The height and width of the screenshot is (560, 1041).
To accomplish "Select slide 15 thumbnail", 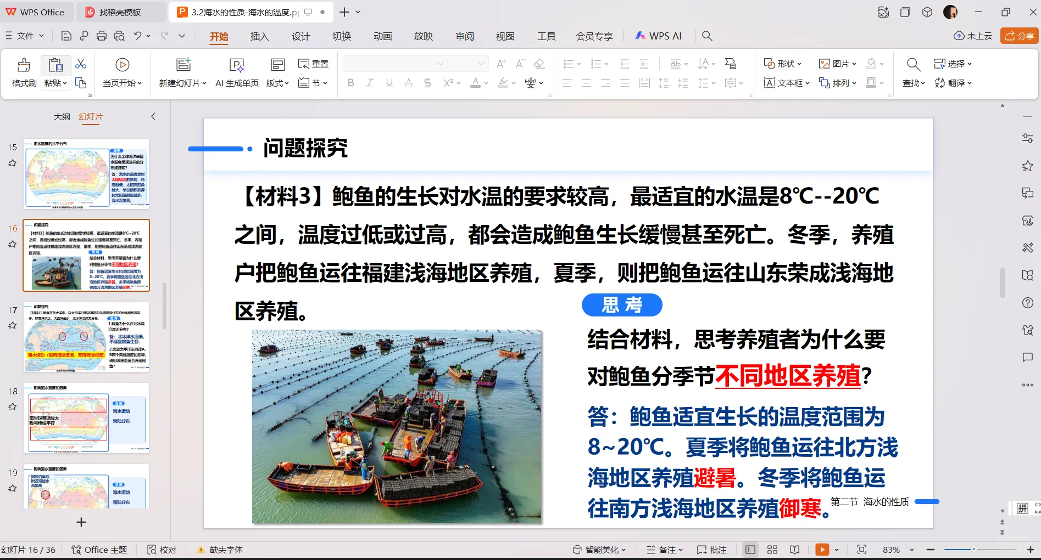I will (x=86, y=174).
